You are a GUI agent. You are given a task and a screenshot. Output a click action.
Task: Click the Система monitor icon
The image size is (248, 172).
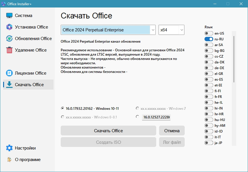(x=9, y=16)
